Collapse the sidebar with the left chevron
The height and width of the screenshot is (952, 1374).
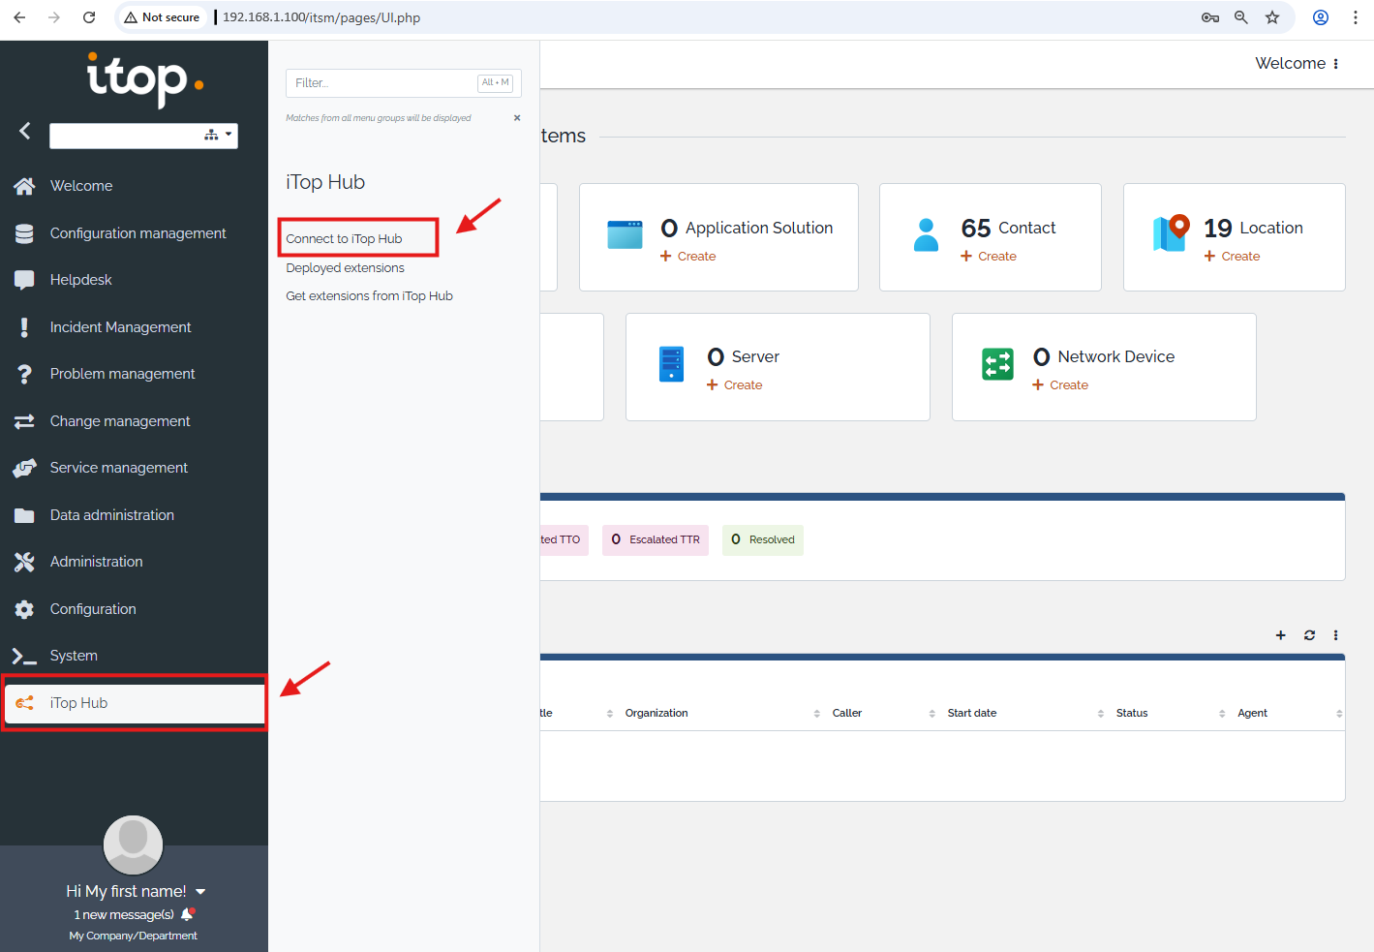click(25, 131)
